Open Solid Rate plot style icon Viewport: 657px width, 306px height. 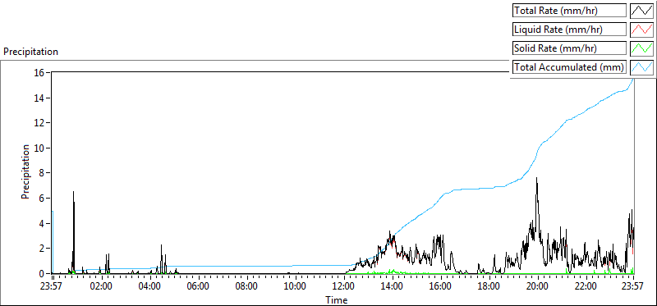pyautogui.click(x=641, y=48)
